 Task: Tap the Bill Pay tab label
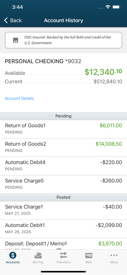tap(38, 262)
